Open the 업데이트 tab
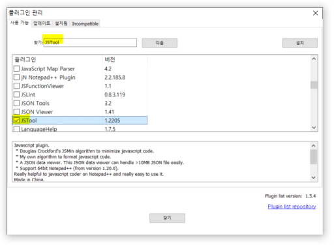Screen dimensions: 334x245 pos(42,23)
